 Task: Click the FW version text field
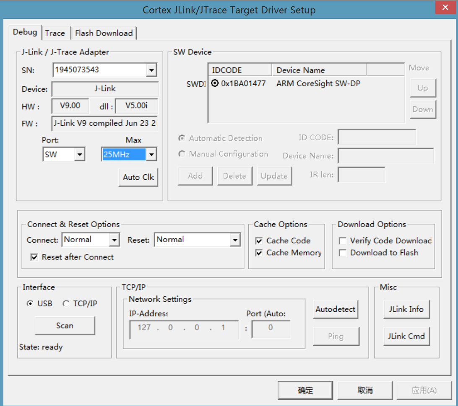click(105, 123)
